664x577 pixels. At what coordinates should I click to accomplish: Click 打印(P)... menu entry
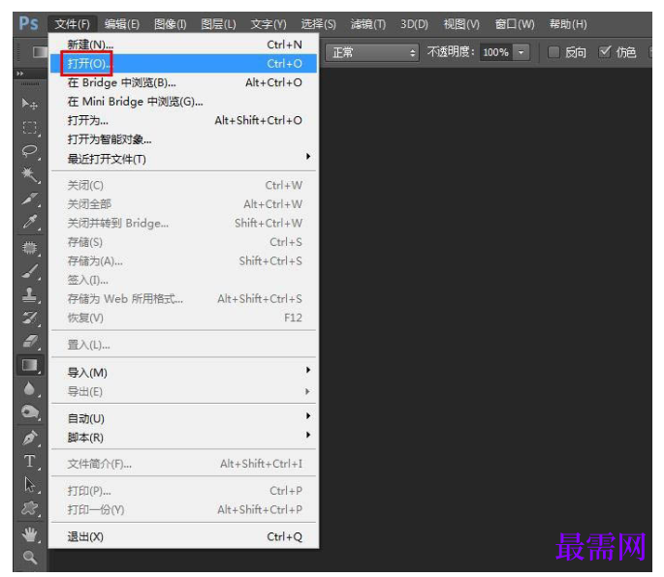point(183,491)
